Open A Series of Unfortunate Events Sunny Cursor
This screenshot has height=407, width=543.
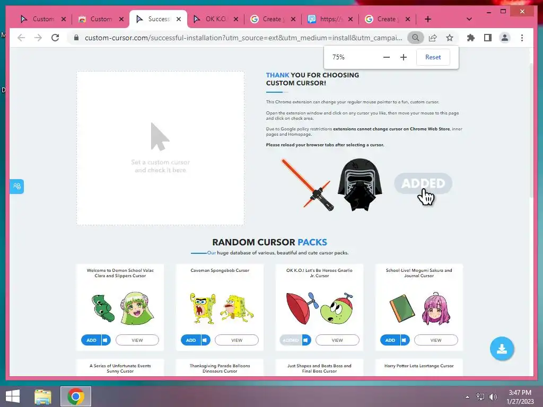tap(120, 368)
